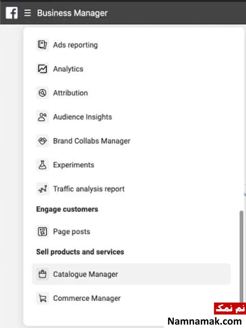Click the Attribution icon
This screenshot has height=328, width=246.
coord(42,93)
